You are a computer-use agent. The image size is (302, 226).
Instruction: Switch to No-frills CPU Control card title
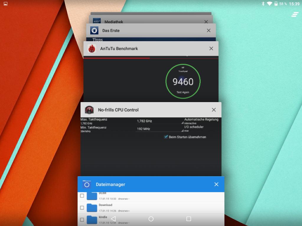coord(118,110)
